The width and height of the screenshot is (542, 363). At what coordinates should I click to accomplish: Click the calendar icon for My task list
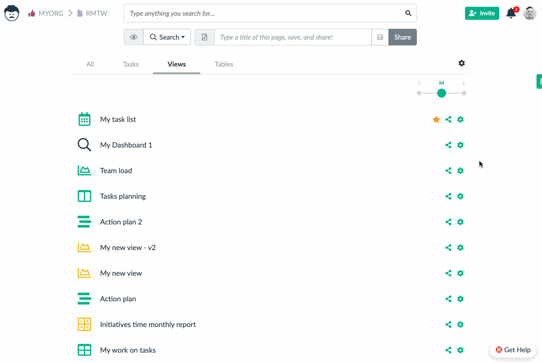pos(84,119)
